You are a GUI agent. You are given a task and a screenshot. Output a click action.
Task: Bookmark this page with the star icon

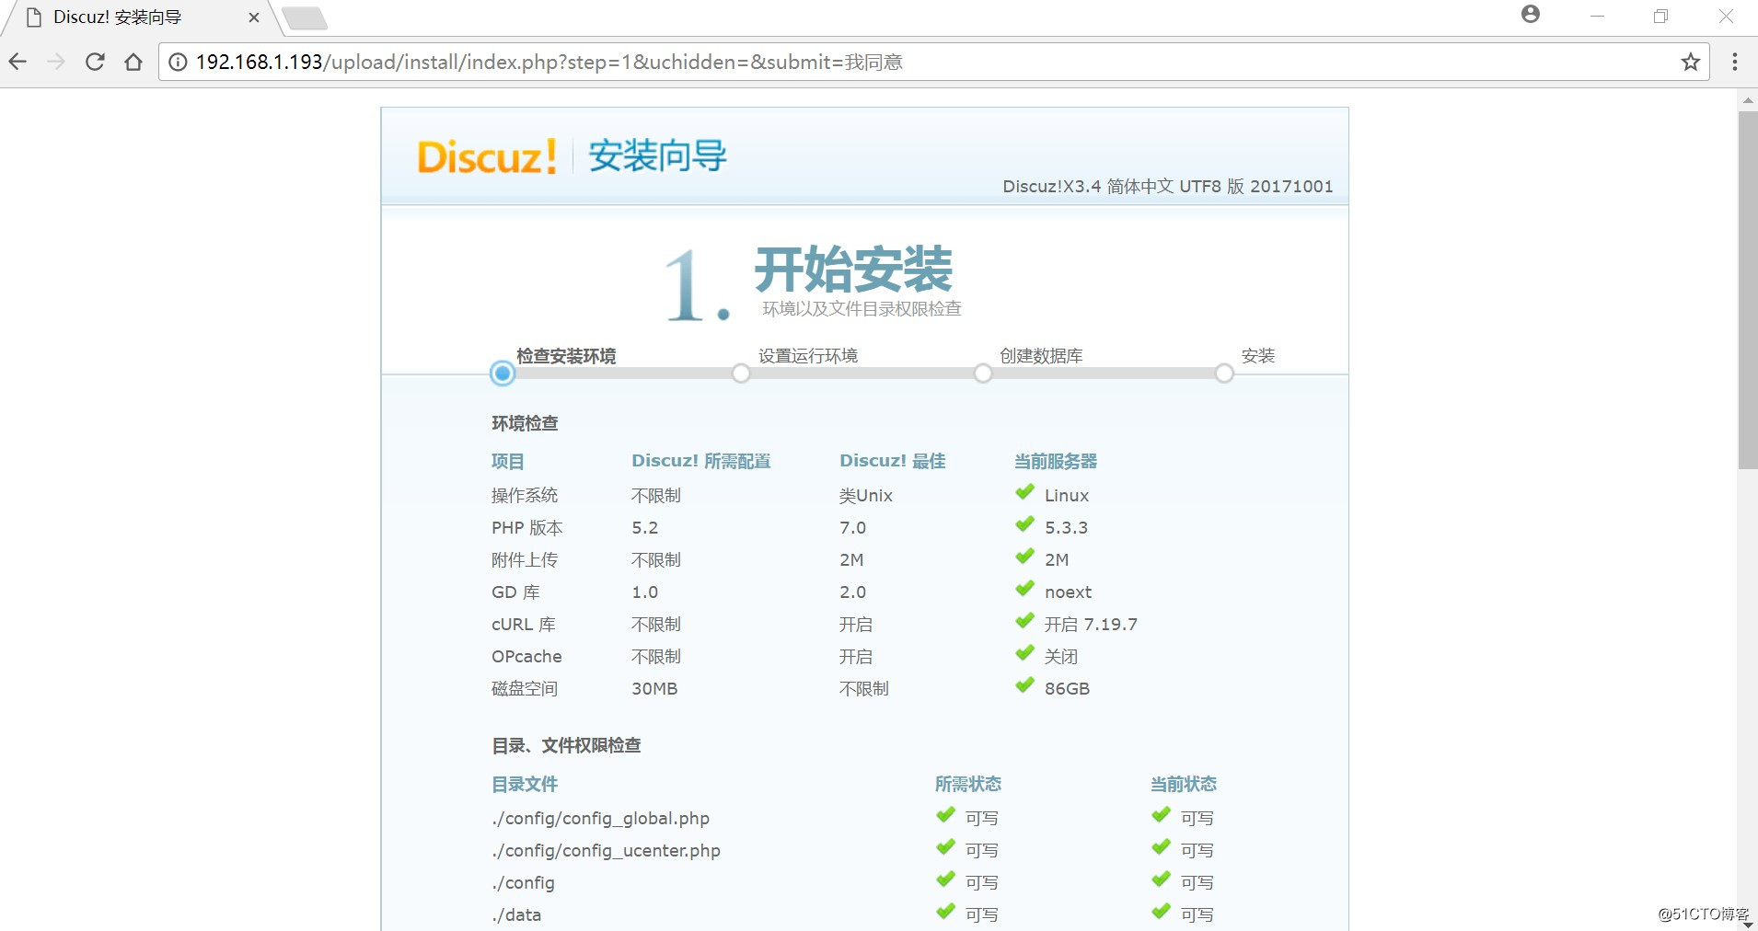coord(1690,62)
